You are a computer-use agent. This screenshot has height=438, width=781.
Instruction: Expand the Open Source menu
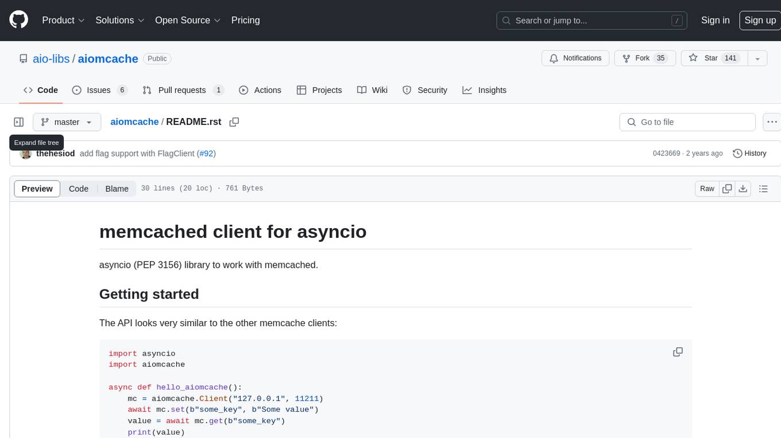188,20
